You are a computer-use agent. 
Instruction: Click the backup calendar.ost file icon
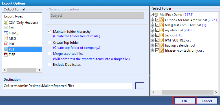pyautogui.click(x=161, y=45)
